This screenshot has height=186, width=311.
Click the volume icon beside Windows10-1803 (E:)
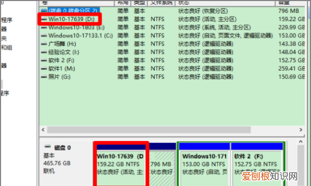point(44,28)
